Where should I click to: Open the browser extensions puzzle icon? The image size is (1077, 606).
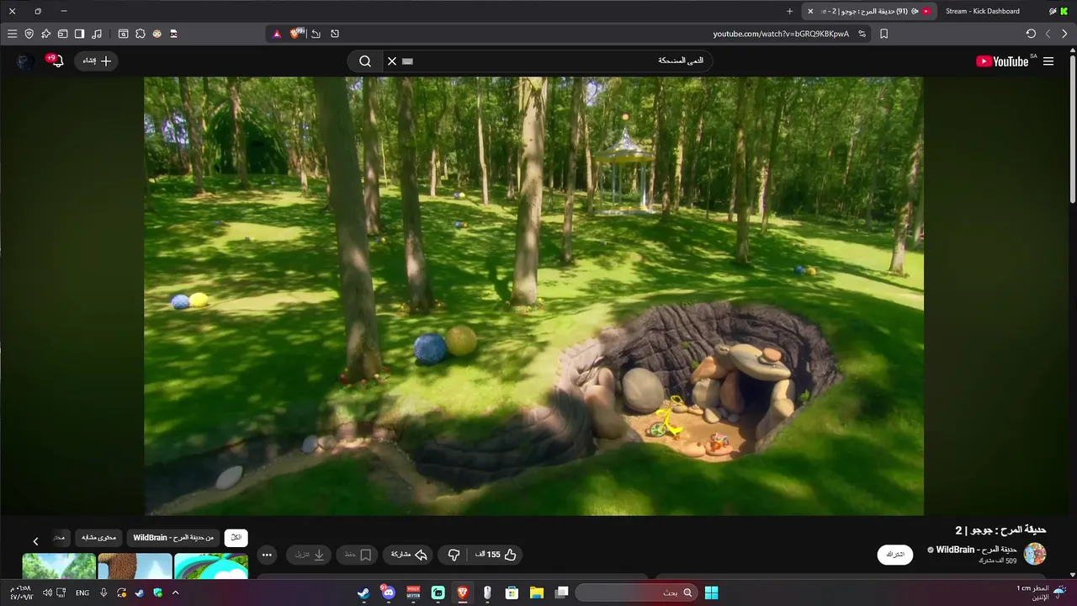click(140, 34)
